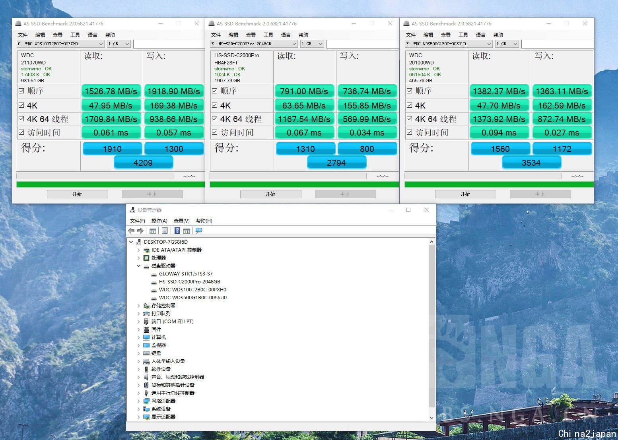Image resolution: width=618 pixels, height=440 pixels.
Task: Click 开始 button in the E: benchmark window
Action: click(x=271, y=194)
